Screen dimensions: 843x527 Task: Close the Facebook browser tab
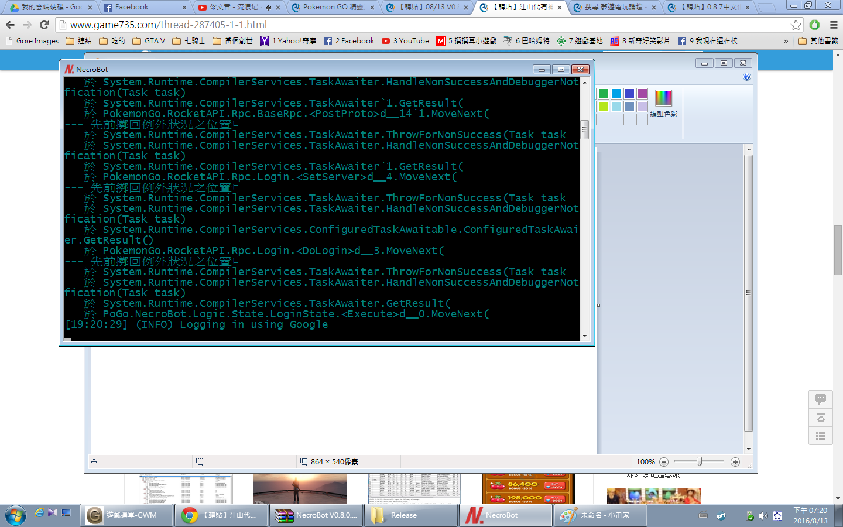coord(184,7)
